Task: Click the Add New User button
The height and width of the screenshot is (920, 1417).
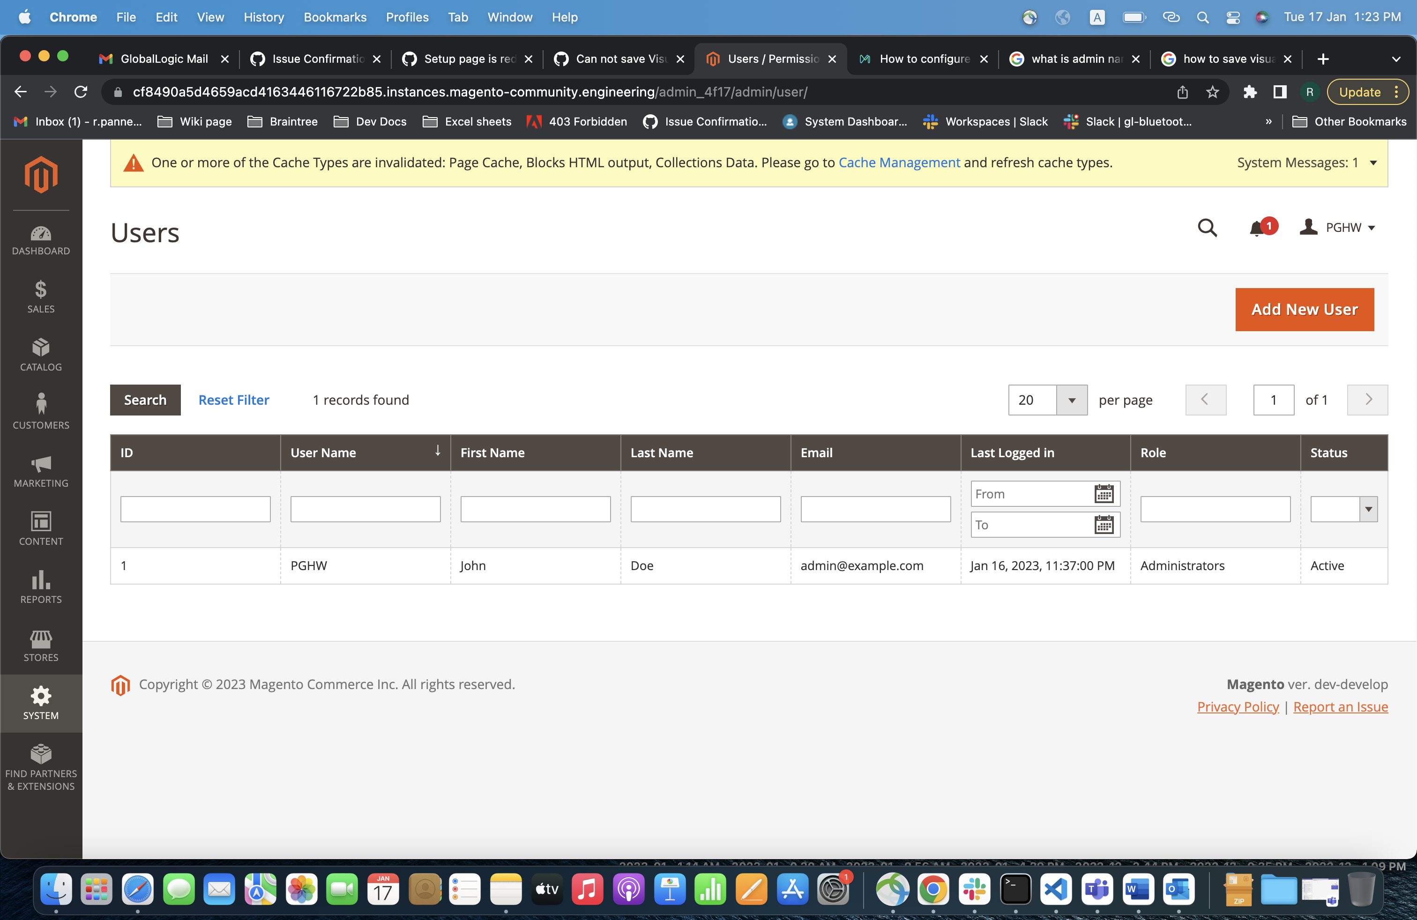Action: tap(1304, 309)
